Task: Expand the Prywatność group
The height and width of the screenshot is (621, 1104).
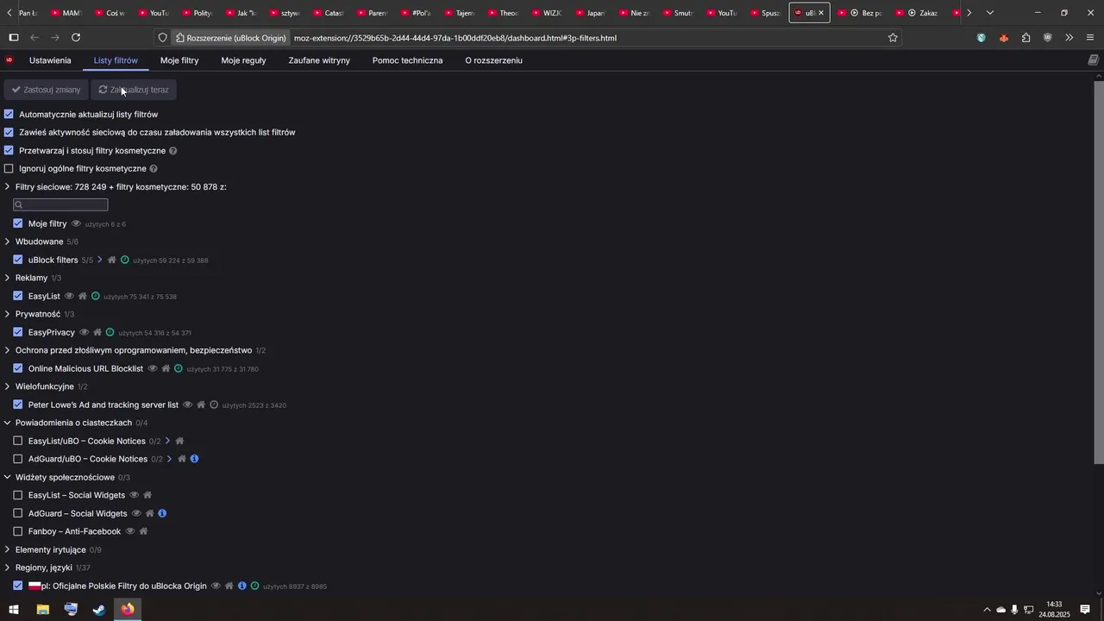Action: pos(8,314)
